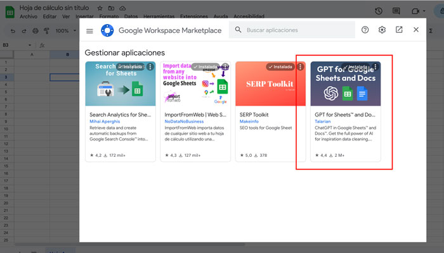Click move to folder icon beside title
This screenshot has height=253, width=444.
click(x=111, y=8)
